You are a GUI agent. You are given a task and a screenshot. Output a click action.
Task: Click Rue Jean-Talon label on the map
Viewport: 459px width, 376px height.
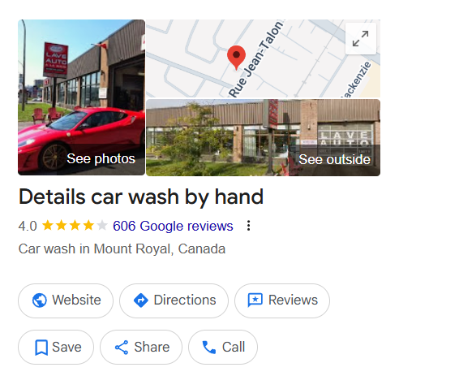pos(256,59)
